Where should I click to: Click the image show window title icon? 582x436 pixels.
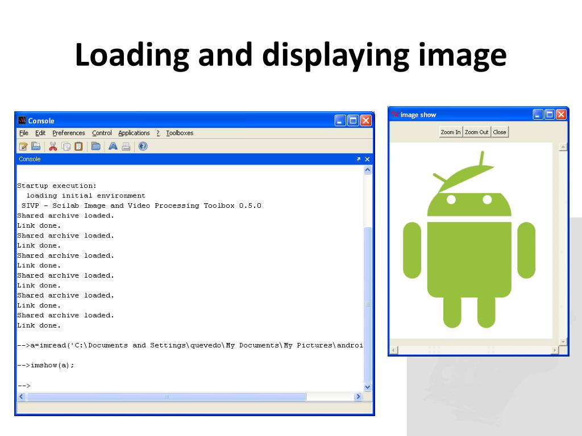[394, 115]
